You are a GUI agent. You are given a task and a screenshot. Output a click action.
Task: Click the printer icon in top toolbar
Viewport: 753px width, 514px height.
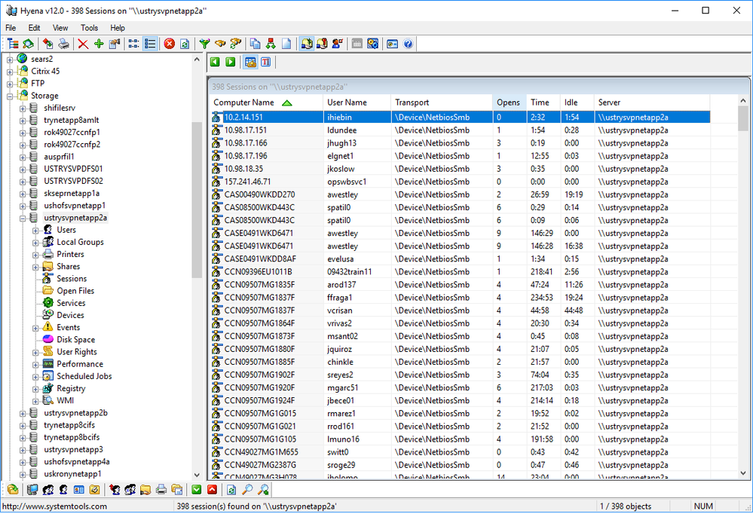pyautogui.click(x=64, y=44)
